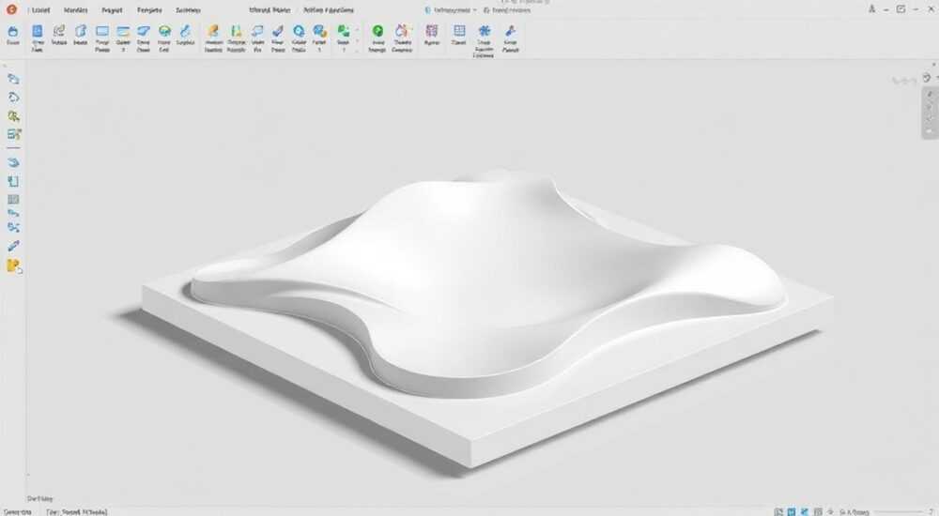Screen dimensions: 939x516
Task: Click the blue hand-shaped icon starting the ribbon
Action: 12,32
